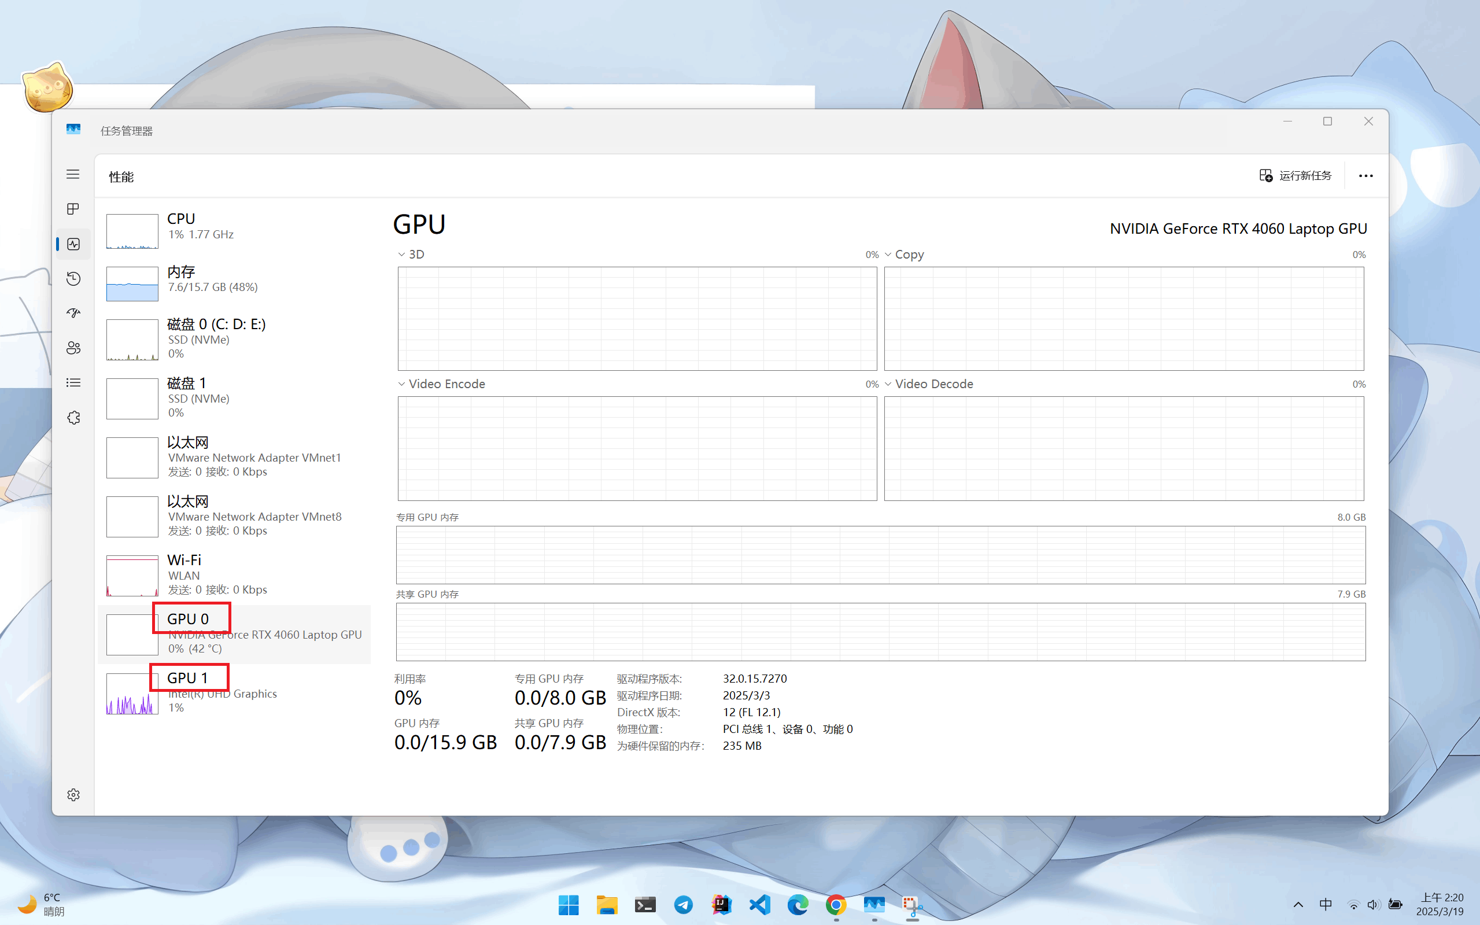This screenshot has width=1480, height=925.
Task: Open Snipping Tool from the taskbar
Action: pos(913,905)
